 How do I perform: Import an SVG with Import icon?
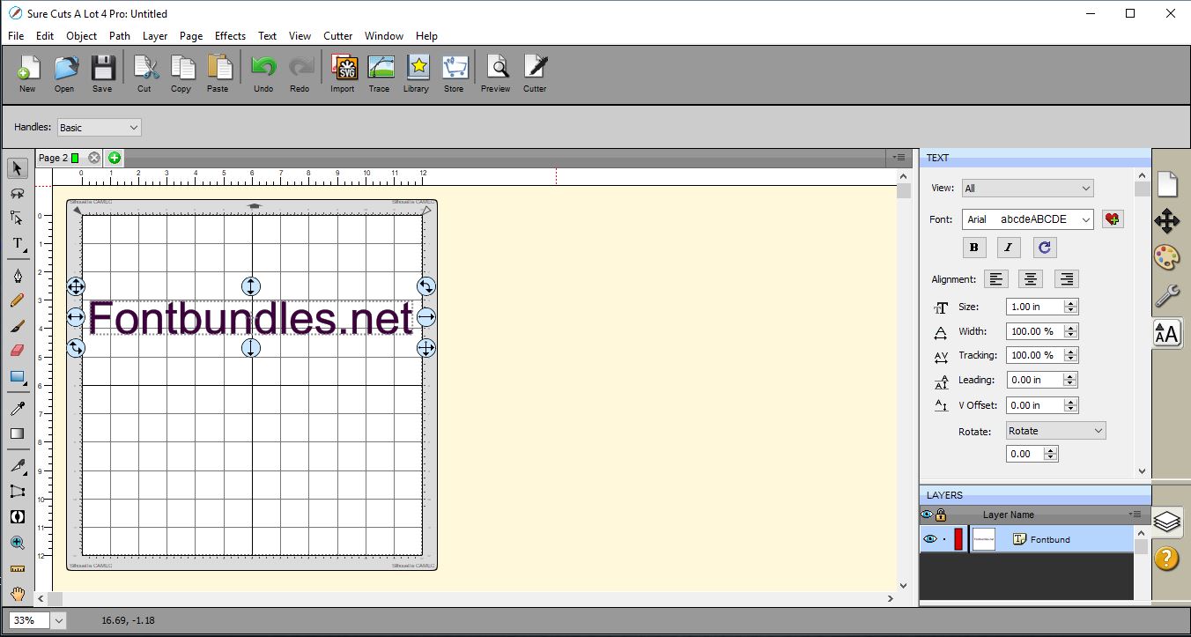(x=343, y=74)
